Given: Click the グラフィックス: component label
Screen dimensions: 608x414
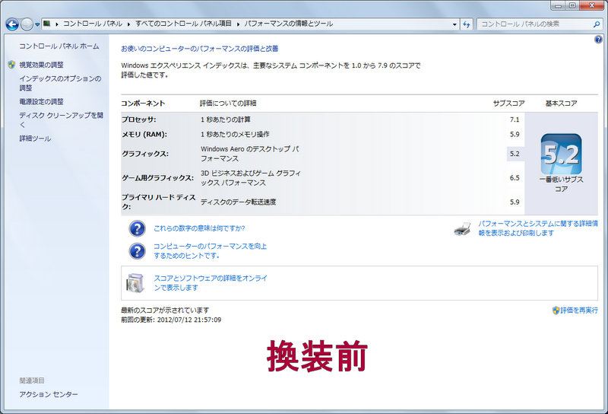Looking at the screenshot, I should click(x=145, y=154).
